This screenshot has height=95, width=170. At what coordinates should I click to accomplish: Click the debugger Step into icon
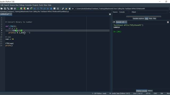pyautogui.click(x=41, y=9)
